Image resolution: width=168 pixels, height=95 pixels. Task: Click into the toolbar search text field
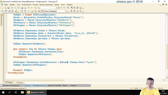[48, 8]
